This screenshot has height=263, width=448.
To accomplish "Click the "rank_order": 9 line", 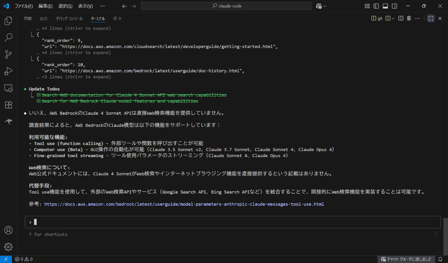I will [62, 41].
